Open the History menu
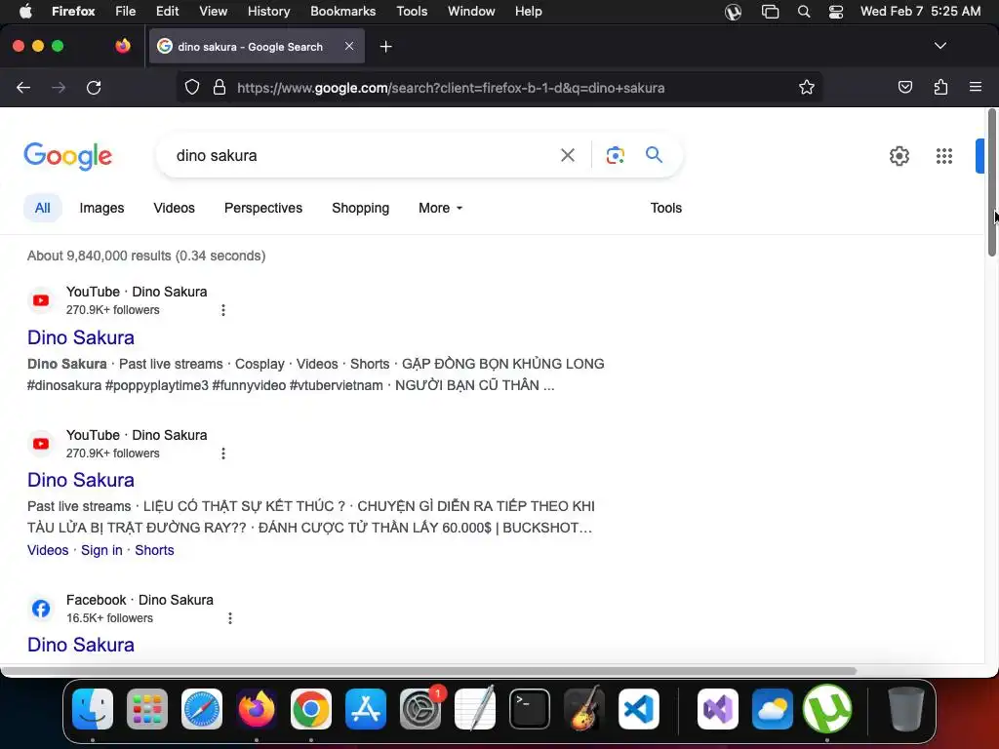 (269, 12)
